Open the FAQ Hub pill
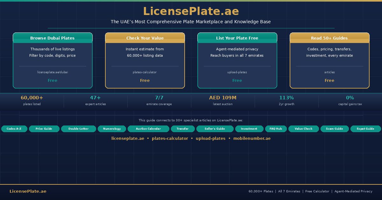The width and height of the screenshot is (382, 200). click(x=276, y=129)
